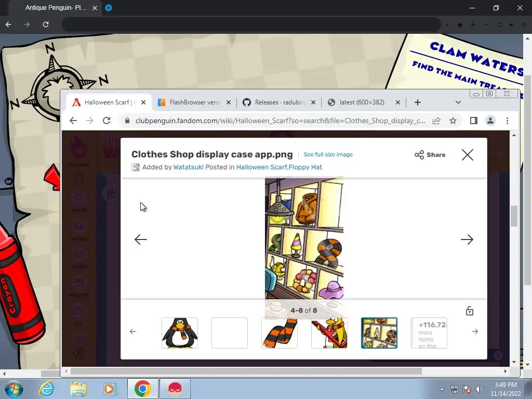Screen dimensions: 532x399
Task: Share this page via the address bar share icon
Action: pyautogui.click(x=436, y=121)
